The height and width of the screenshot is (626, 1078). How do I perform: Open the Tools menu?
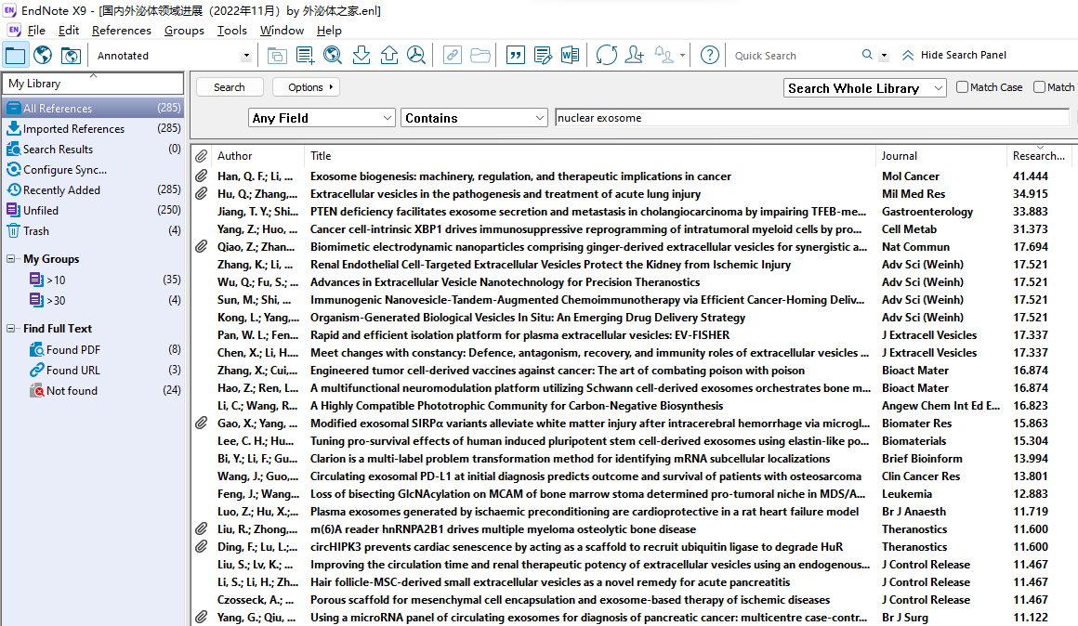point(231,31)
